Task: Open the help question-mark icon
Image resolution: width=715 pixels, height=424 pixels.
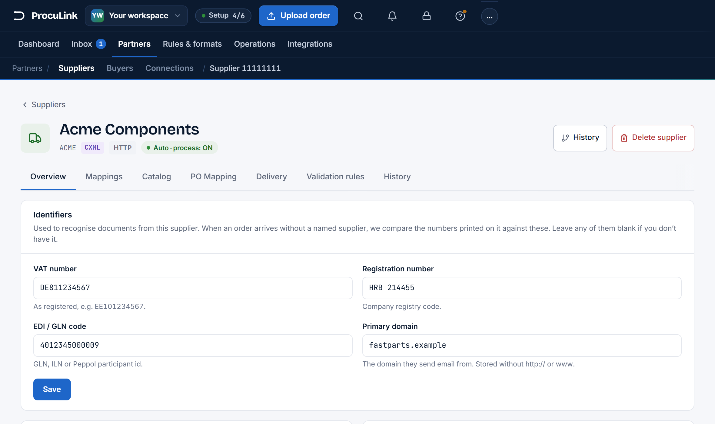Action: tap(460, 16)
